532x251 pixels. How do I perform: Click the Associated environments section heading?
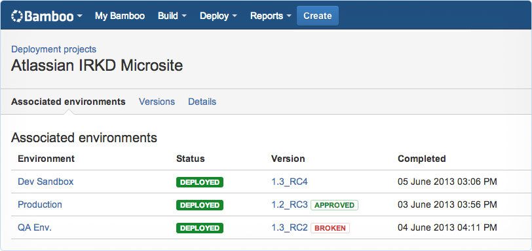point(84,138)
